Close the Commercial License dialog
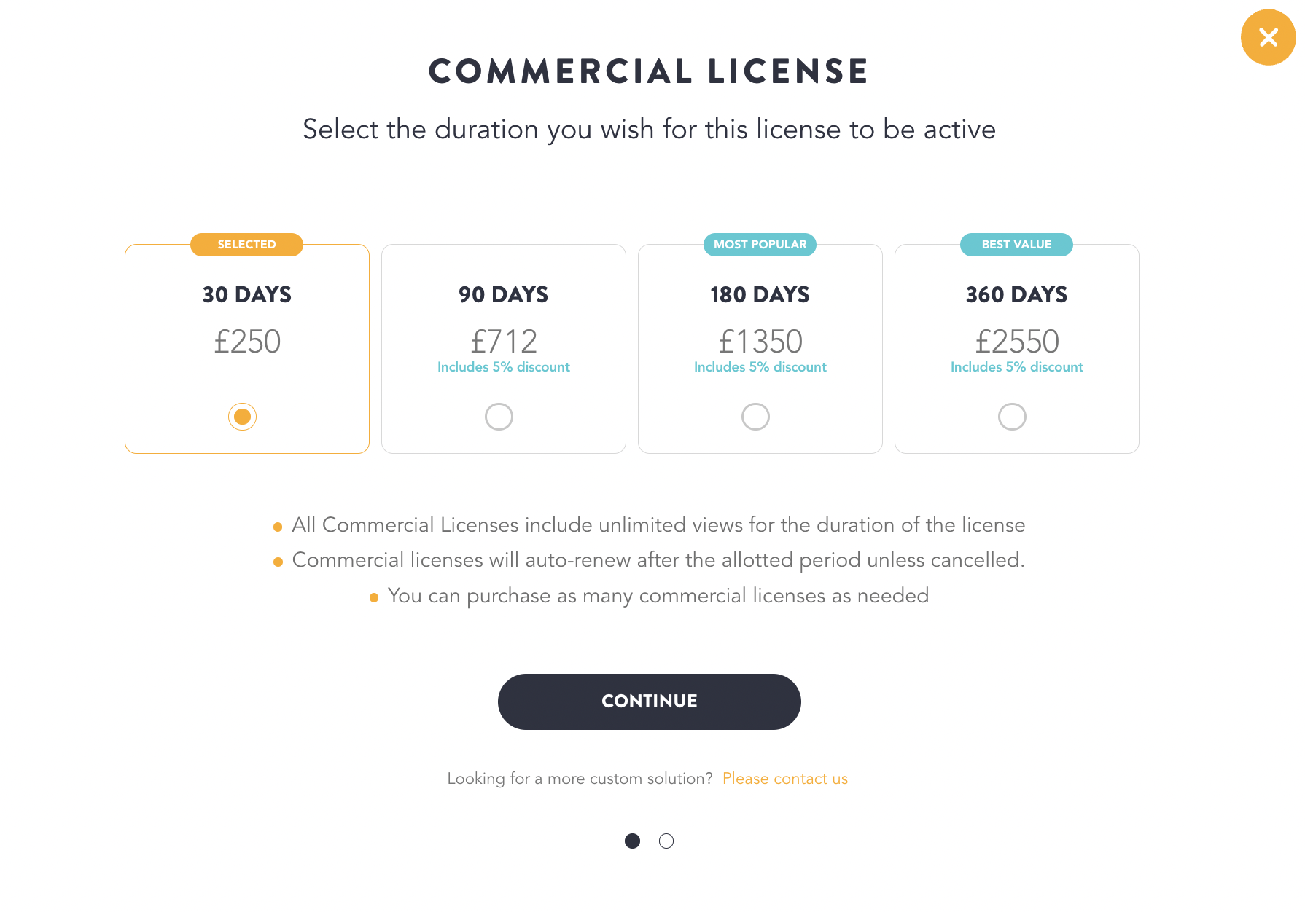 (x=1268, y=37)
